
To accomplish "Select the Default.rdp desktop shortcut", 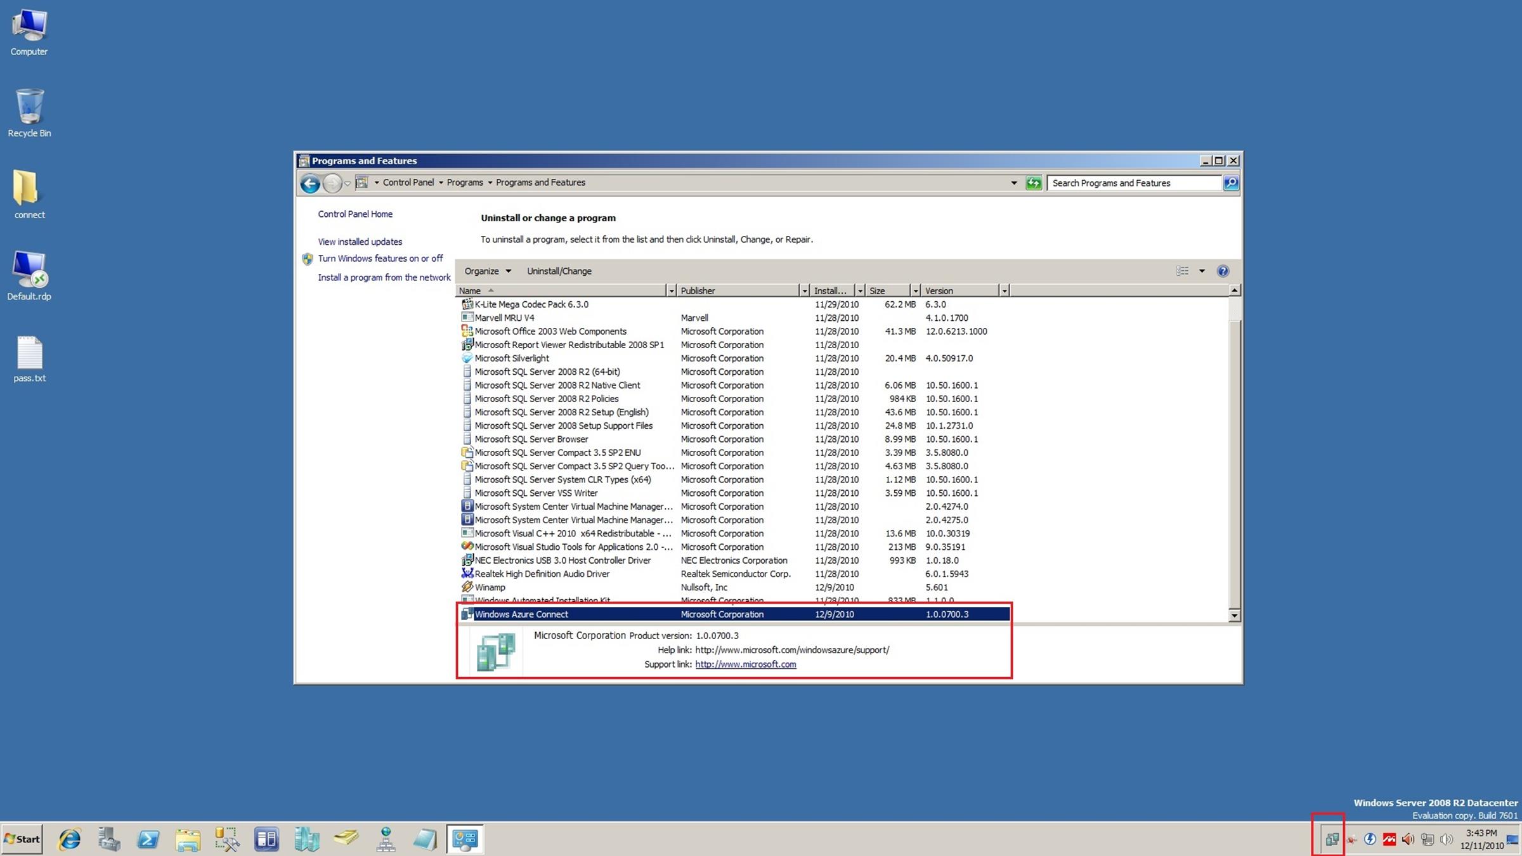I will point(29,276).
